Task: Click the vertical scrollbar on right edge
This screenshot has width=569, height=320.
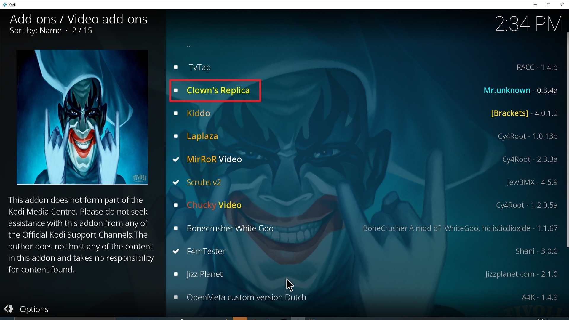Action: (x=568, y=139)
